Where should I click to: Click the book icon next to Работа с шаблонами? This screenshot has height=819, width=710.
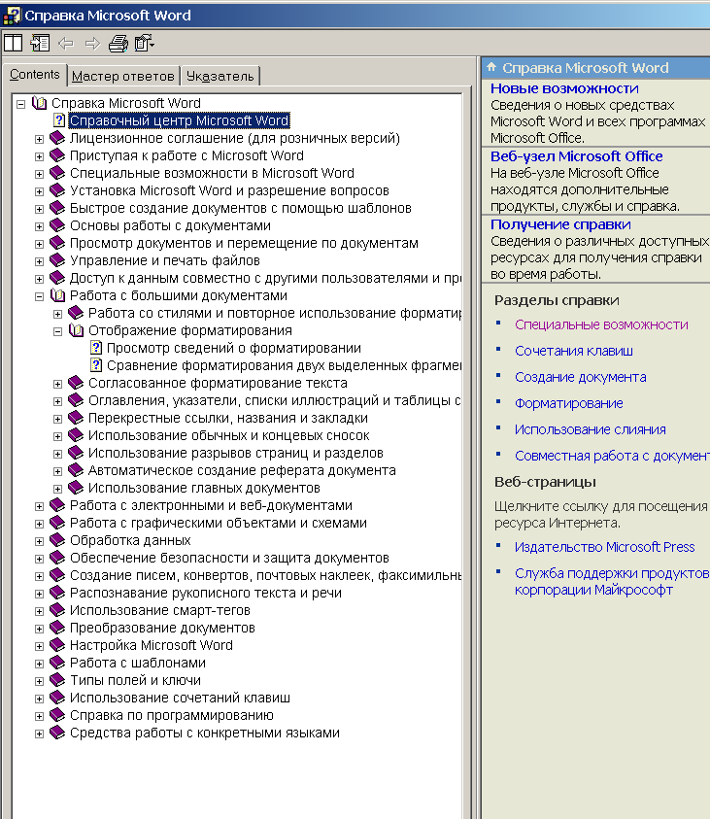pyautogui.click(x=57, y=663)
